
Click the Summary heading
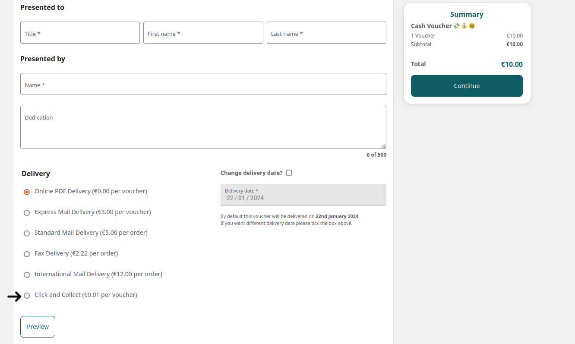pos(467,14)
